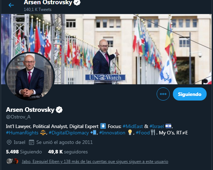Viewport: 213px width, 170px height.
Task: Click the calendar icon beside join date
Action: pyautogui.click(x=31, y=142)
